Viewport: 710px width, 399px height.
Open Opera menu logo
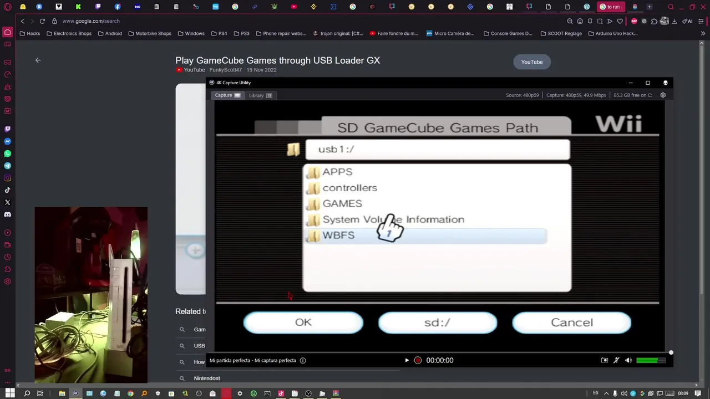pyautogui.click(x=7, y=7)
